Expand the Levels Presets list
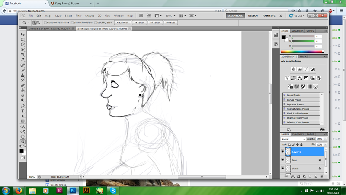The image size is (346, 195). (x=285, y=95)
